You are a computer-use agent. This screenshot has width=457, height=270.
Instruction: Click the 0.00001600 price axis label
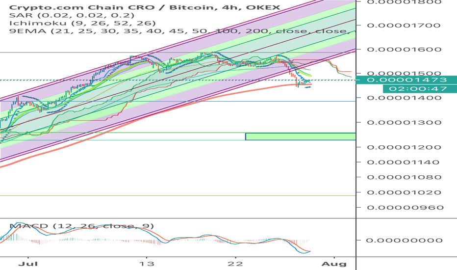pyautogui.click(x=404, y=49)
